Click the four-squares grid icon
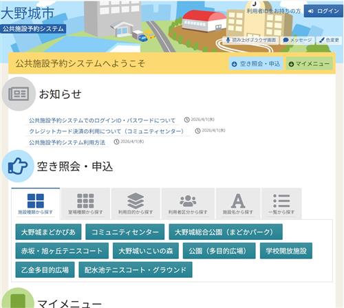 point(36,201)
